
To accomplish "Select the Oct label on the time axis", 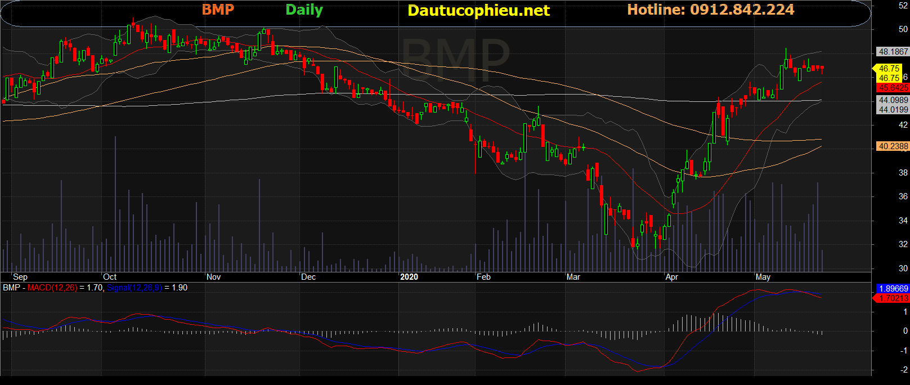I will 110,277.
